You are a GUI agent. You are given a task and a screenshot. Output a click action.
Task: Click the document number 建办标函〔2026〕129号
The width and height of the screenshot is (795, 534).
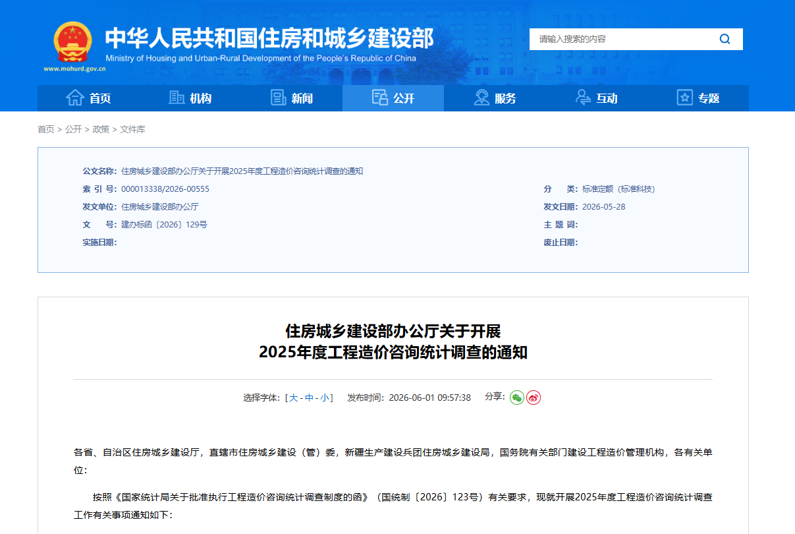[164, 225]
